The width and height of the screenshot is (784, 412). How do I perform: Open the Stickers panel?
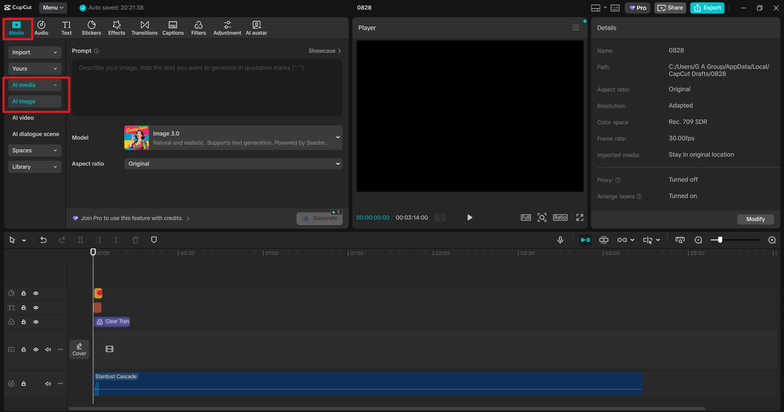click(x=91, y=28)
